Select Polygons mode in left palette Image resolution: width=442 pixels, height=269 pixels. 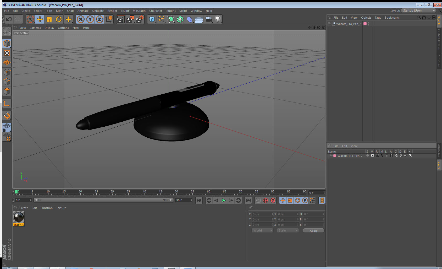point(7,91)
